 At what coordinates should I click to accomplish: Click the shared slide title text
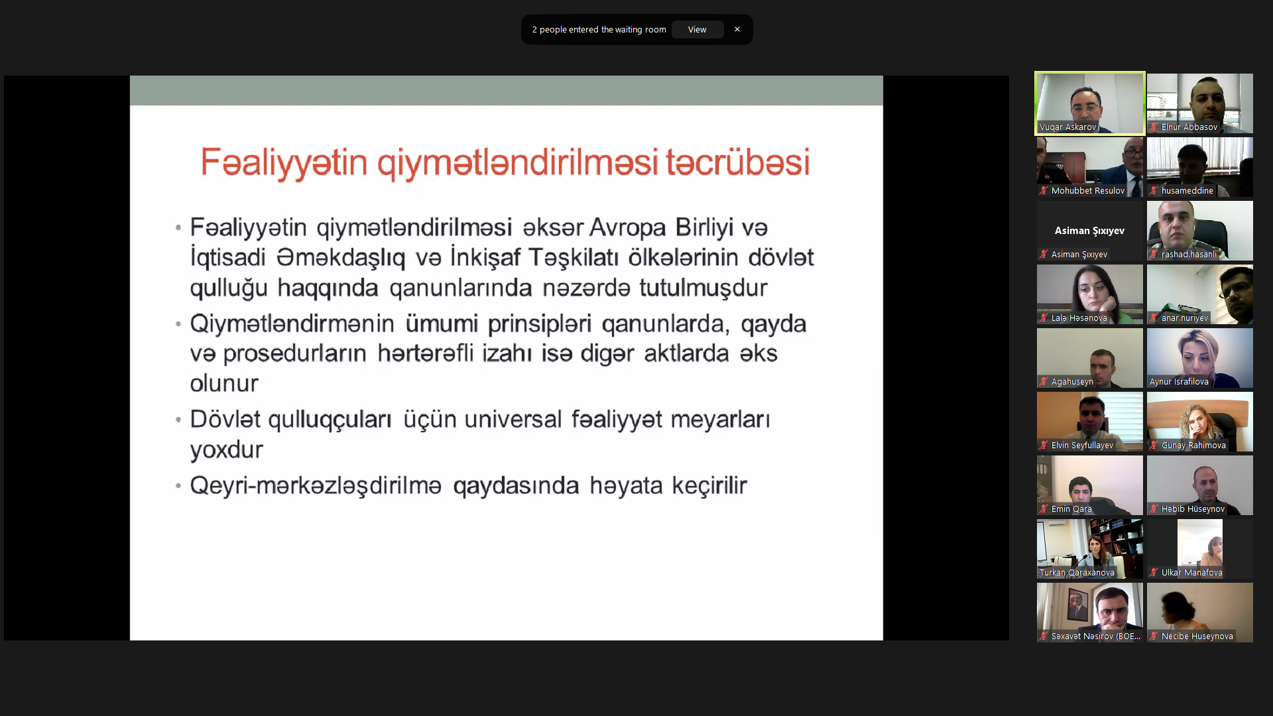(505, 162)
